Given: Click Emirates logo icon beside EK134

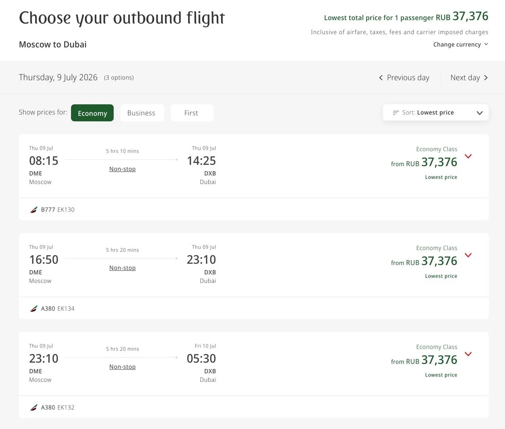Looking at the screenshot, I should pos(34,308).
